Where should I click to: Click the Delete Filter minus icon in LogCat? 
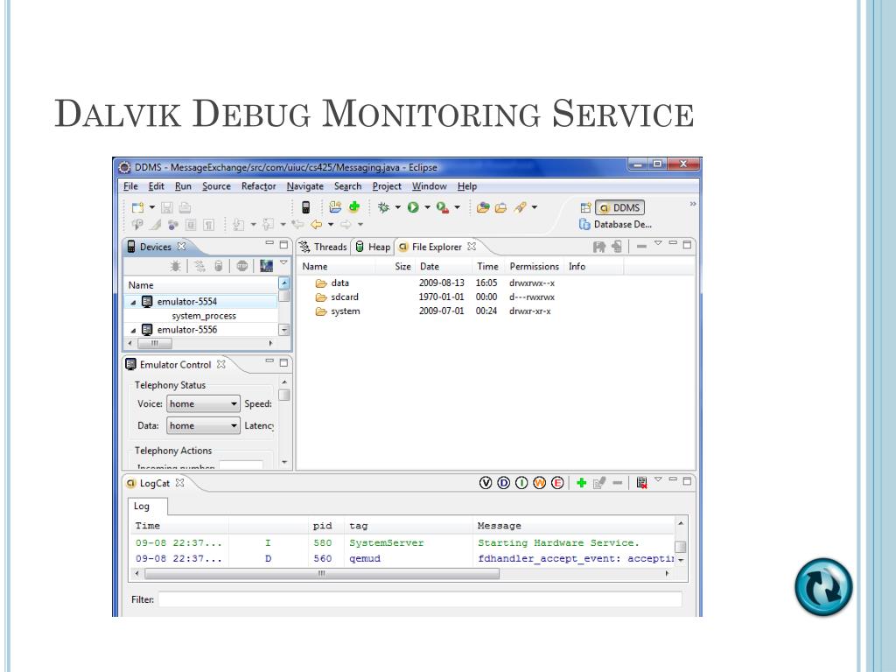pyautogui.click(x=618, y=483)
